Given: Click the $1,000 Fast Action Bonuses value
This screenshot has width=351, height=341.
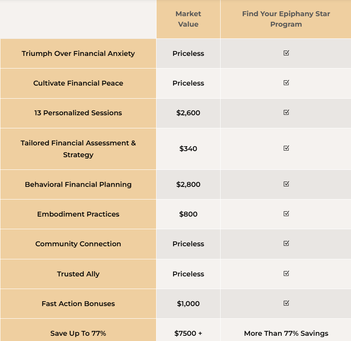Looking at the screenshot, I should (188, 303).
